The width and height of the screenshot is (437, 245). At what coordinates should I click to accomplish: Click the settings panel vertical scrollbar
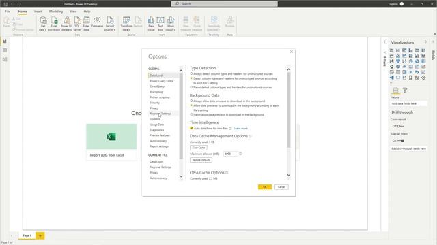pyautogui.click(x=288, y=110)
